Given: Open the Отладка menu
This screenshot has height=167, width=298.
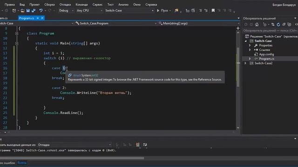Looking at the screenshot, I should click(65, 5).
